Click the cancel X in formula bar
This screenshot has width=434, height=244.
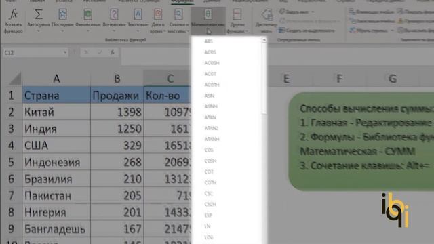click(x=86, y=52)
